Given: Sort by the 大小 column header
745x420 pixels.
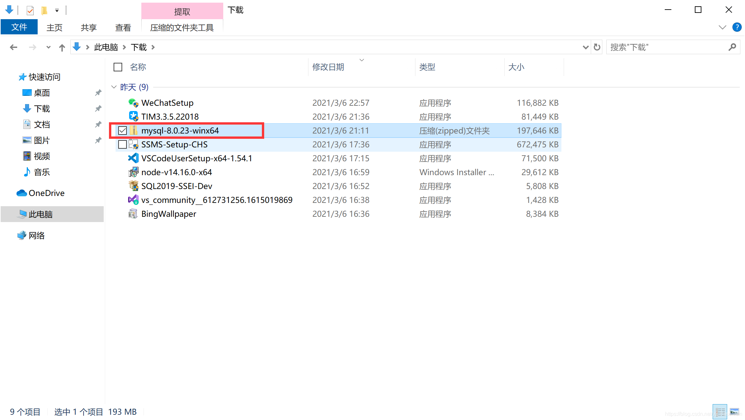Looking at the screenshot, I should tap(516, 67).
